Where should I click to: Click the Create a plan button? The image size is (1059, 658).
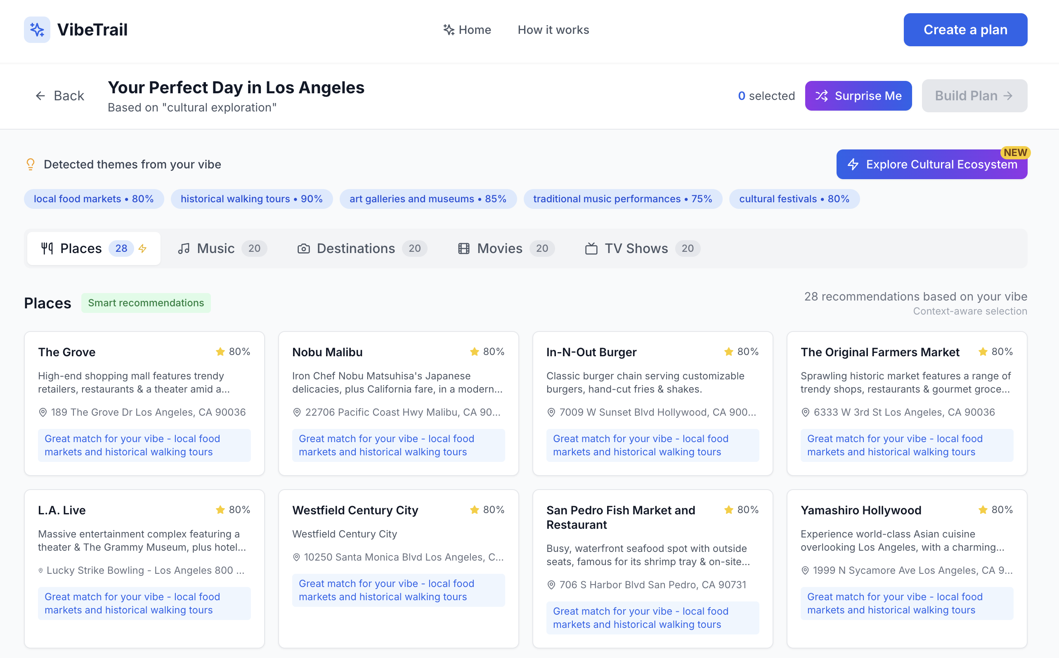(x=965, y=30)
